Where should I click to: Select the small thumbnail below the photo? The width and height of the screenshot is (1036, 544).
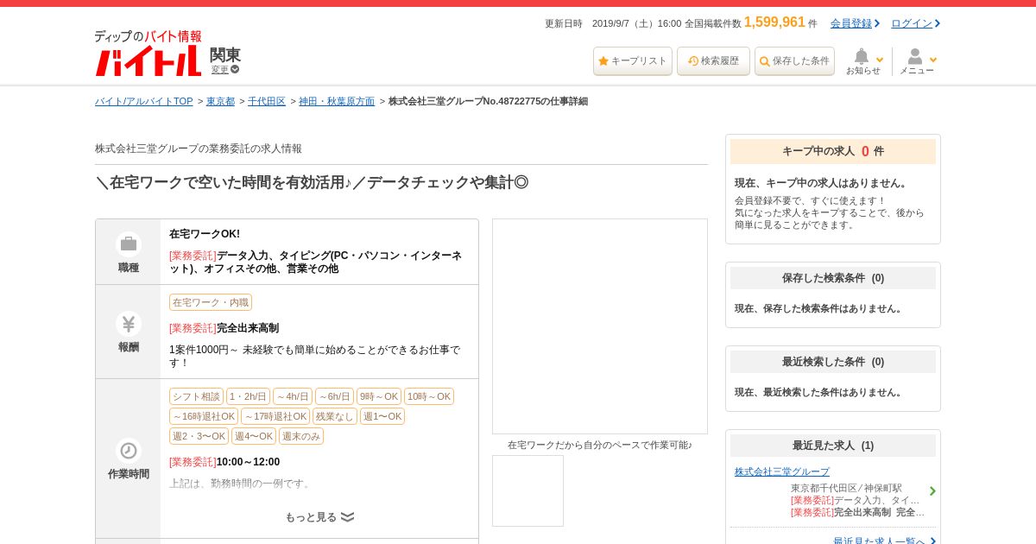pyautogui.click(x=527, y=490)
